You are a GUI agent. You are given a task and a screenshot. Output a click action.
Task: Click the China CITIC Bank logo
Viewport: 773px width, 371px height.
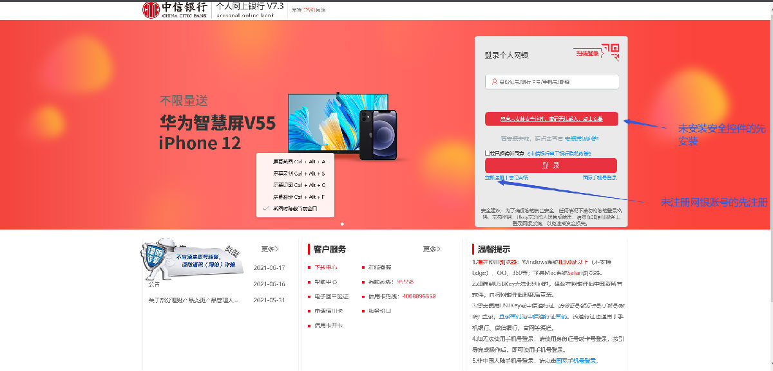coord(176,9)
